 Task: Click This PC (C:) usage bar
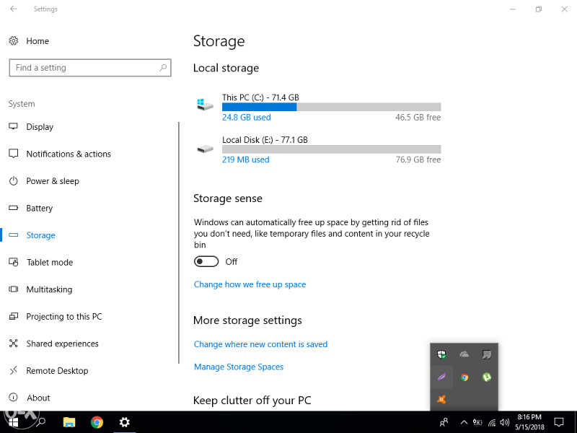click(331, 107)
